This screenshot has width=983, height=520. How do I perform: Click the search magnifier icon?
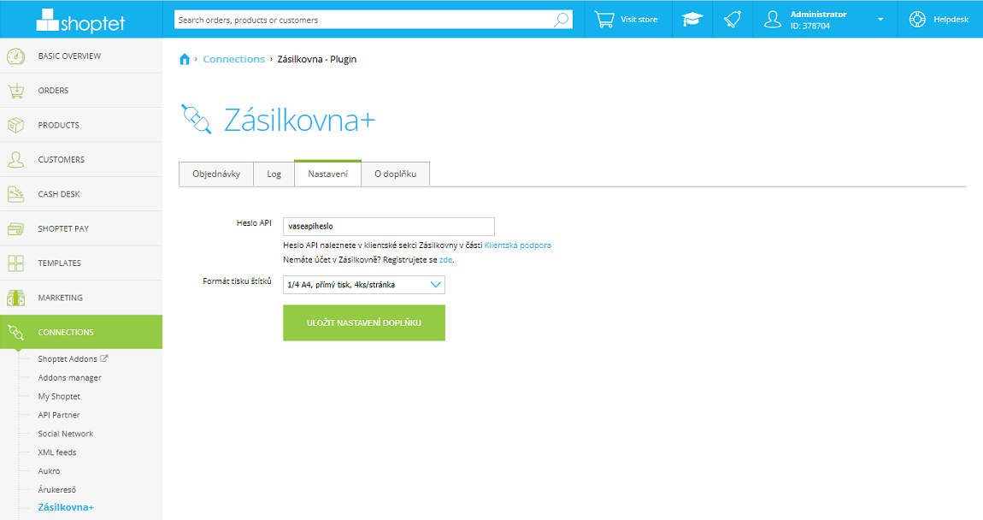tap(561, 20)
